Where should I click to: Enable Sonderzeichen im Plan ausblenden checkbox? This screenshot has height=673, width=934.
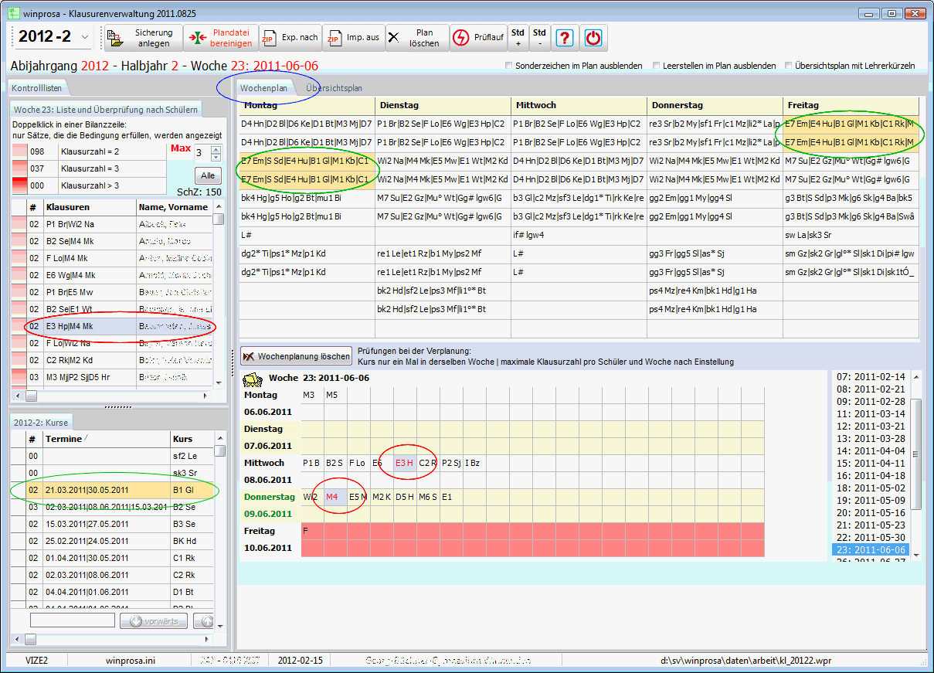click(508, 66)
